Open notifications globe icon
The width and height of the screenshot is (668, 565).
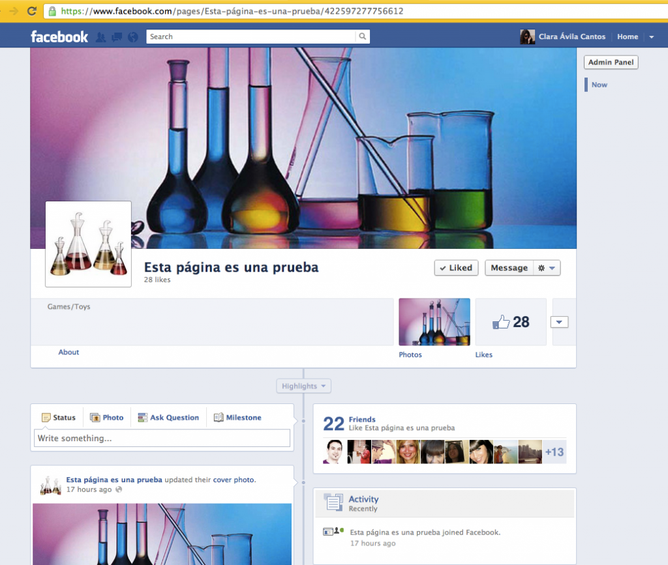133,37
